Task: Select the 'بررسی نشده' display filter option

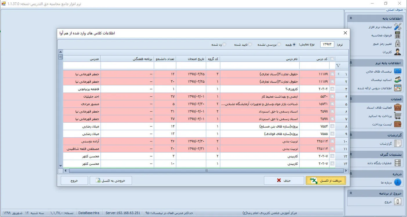Action: 279,45
